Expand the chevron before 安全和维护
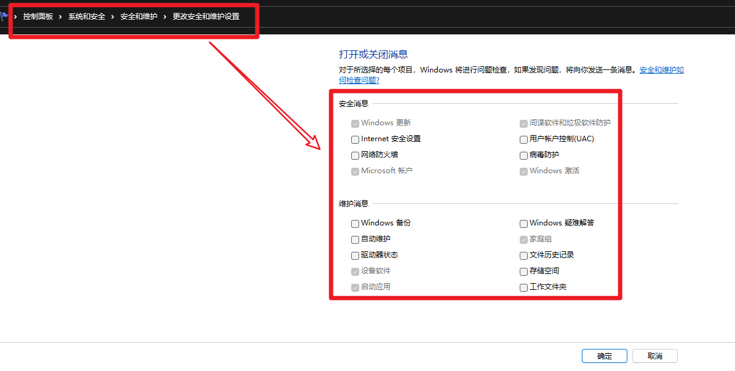Image resolution: width=735 pixels, height=371 pixels. point(113,17)
